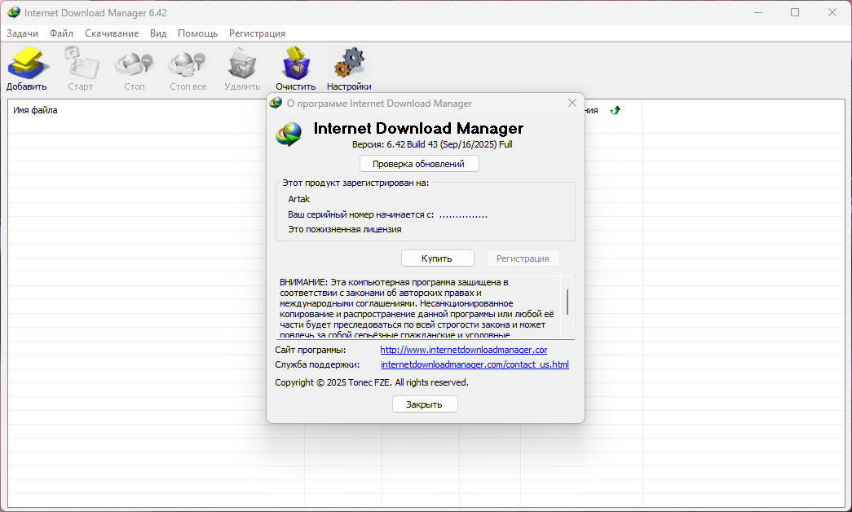This screenshot has height=512, width=852.
Task: Open the Задачи menu
Action: (x=22, y=33)
